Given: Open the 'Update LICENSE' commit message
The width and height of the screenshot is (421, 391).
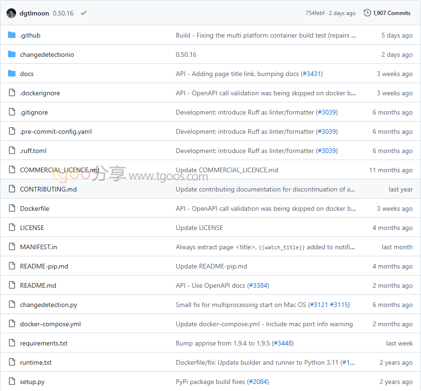Looking at the screenshot, I should 199,228.
